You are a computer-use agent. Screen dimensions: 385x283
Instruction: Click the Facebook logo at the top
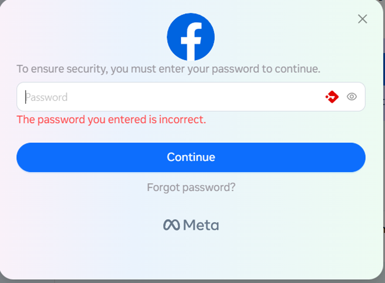coord(191,37)
